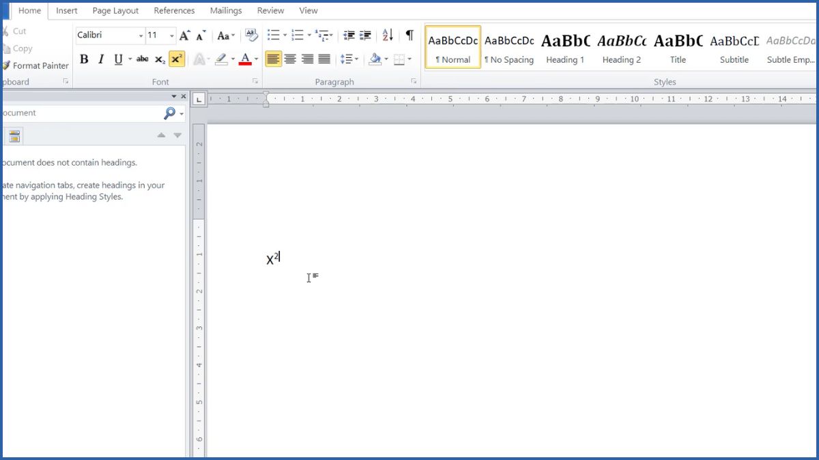Go to previous heading with the up arrow
819x460 pixels.
coord(161,135)
